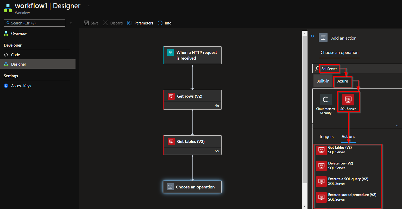402x209 pixels.
Task: Click the Info circle icon
Action: click(160, 23)
